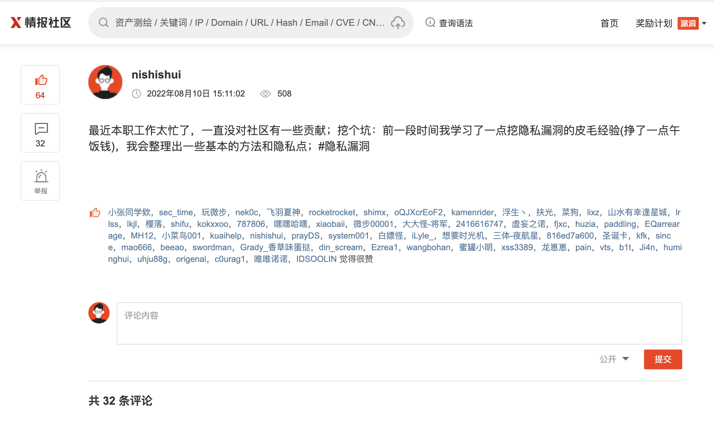Image resolution: width=714 pixels, height=422 pixels.
Task: Click the clock icon beside the post date
Action: [137, 94]
